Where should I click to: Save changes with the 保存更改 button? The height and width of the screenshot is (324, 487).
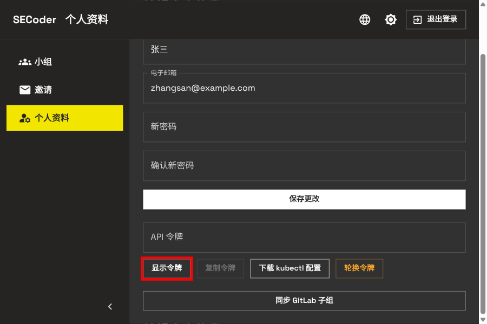304,199
